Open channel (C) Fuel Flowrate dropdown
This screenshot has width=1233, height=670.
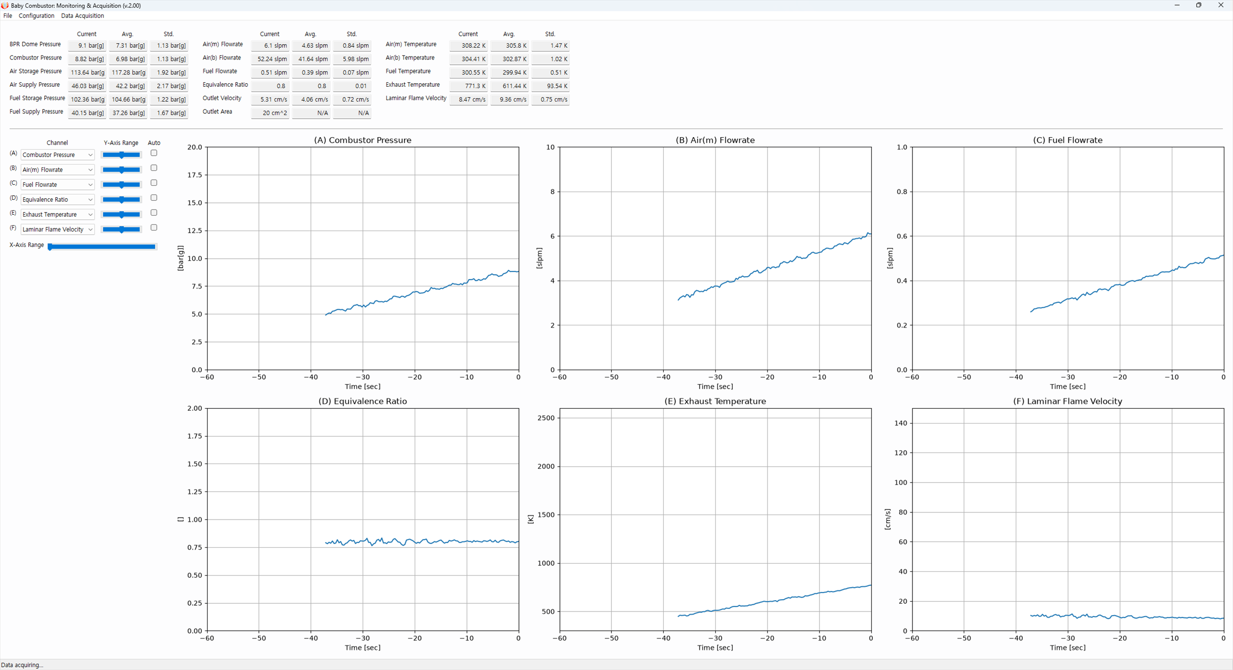coord(58,184)
